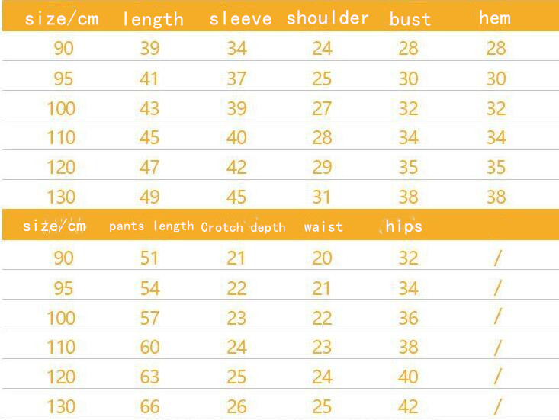Click pants length 51 in size 90 row
Screen dimensions: 559x420
point(149,258)
